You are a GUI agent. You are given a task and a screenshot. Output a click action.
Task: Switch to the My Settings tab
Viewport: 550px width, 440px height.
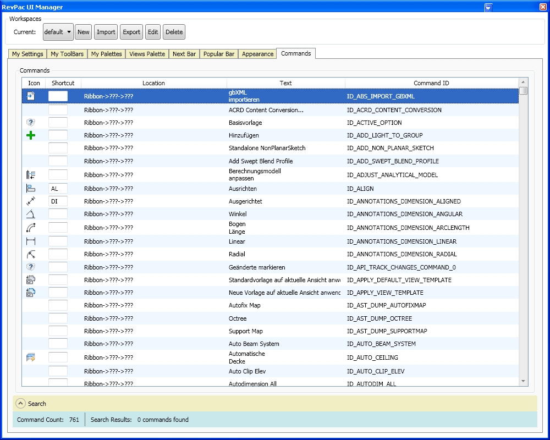(x=28, y=54)
